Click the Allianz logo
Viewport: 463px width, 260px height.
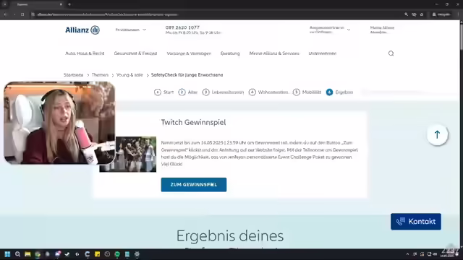pos(82,30)
